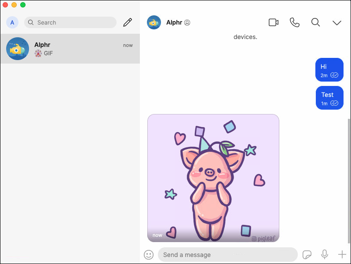The image size is (351, 264).
Task: Open the profile avatar labeled A
Action: [x=12, y=22]
